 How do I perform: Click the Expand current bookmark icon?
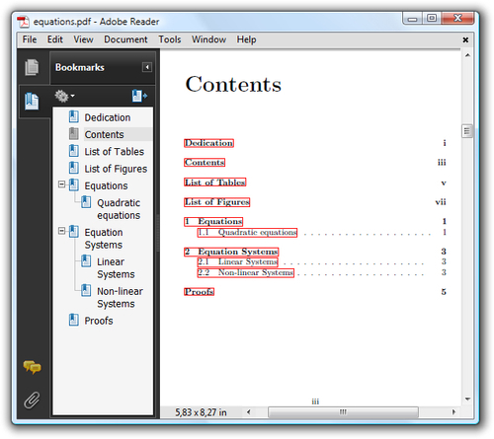(x=139, y=96)
